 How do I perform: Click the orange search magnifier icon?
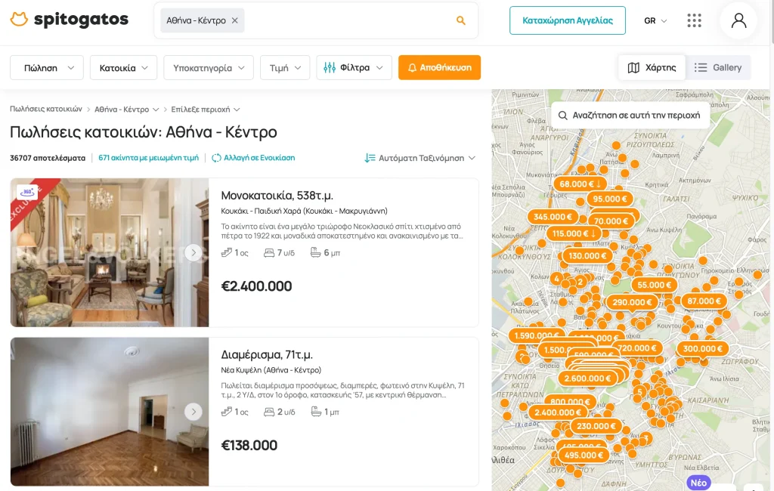[461, 20]
